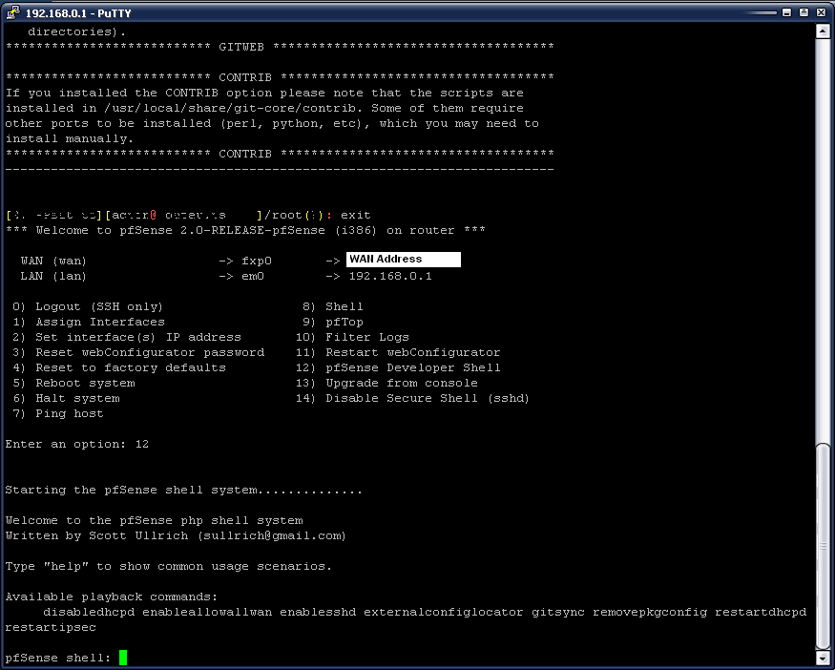Click the '10) Filter Logs' option text
The height and width of the screenshot is (670, 835).
352,337
